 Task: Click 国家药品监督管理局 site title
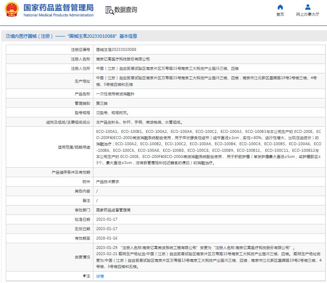point(58,8)
